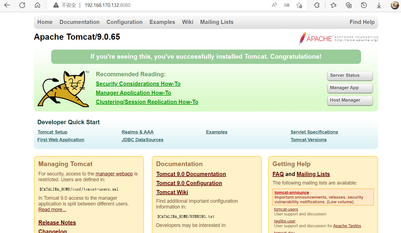Click the Apache Software Foundation logo
401x233 pixels.
tap(338, 39)
